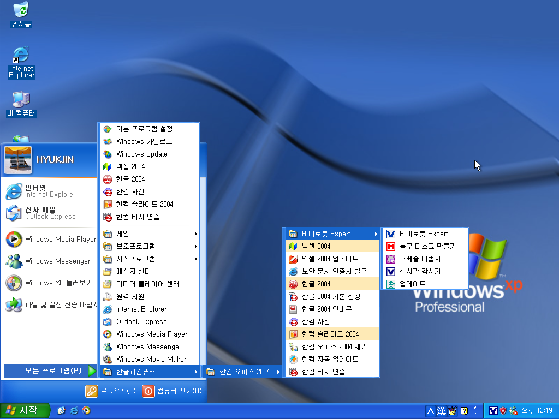The height and width of the screenshot is (419, 559).
Task: Click language bar help icon
Action: point(464,411)
